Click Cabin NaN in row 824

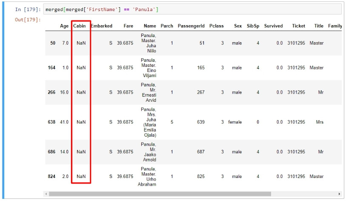click(x=81, y=176)
